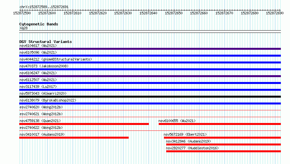Click ruler position 152872600
290x164 pixels.
[47, 13]
